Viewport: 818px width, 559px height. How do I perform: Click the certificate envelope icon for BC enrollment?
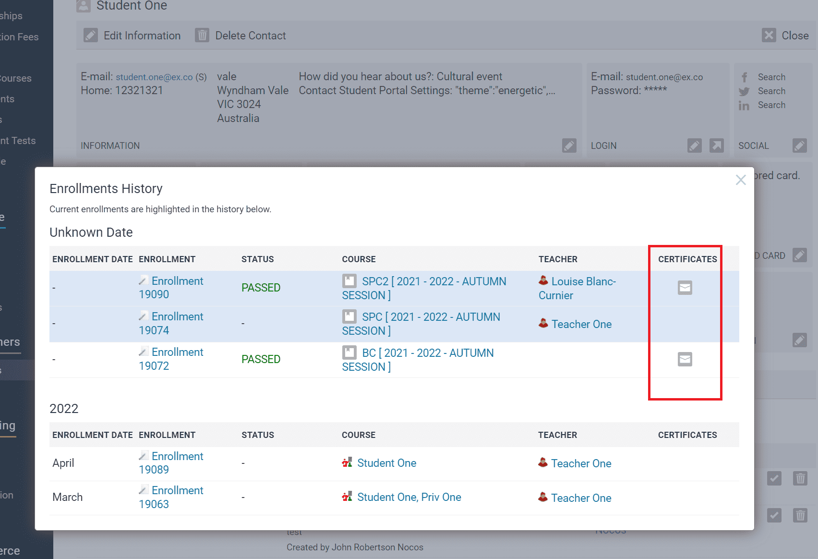[x=685, y=359]
